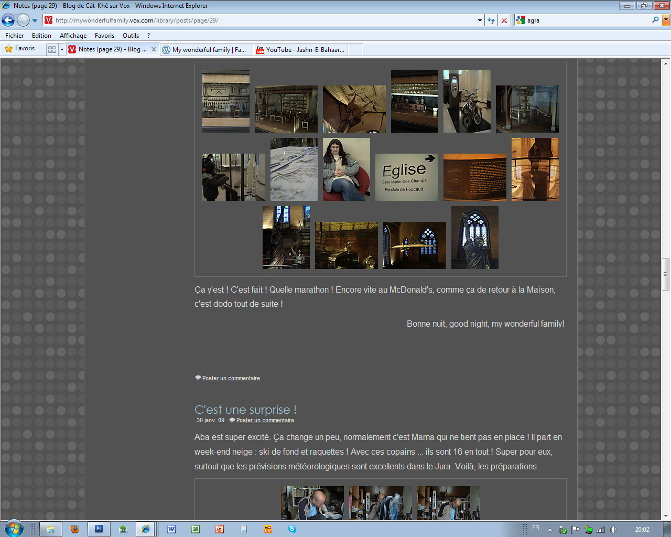Viewport: 671px width, 537px height.
Task: Open the Outils menu
Action: coord(131,36)
